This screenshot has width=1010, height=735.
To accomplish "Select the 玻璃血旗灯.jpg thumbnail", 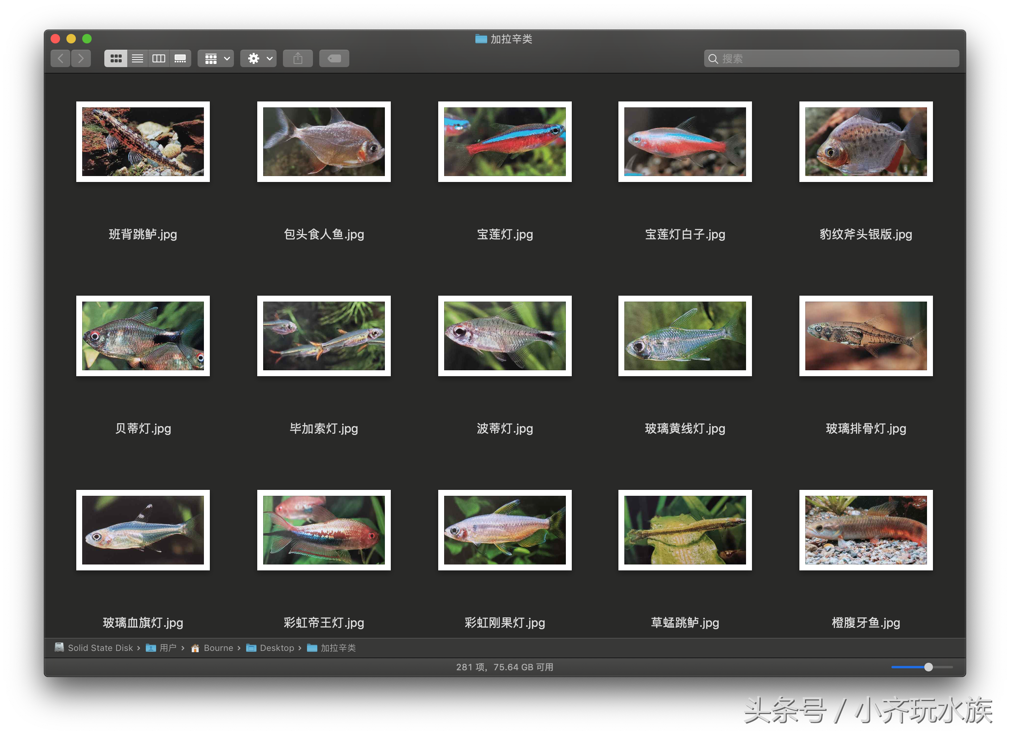I will point(143,530).
